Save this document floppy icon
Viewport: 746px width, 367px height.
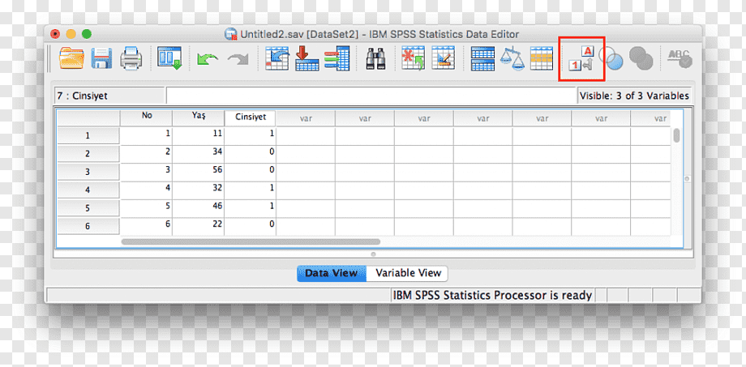(x=101, y=59)
